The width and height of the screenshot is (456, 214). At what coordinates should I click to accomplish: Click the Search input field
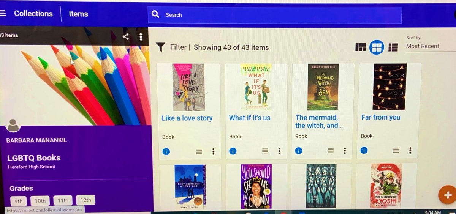click(274, 15)
